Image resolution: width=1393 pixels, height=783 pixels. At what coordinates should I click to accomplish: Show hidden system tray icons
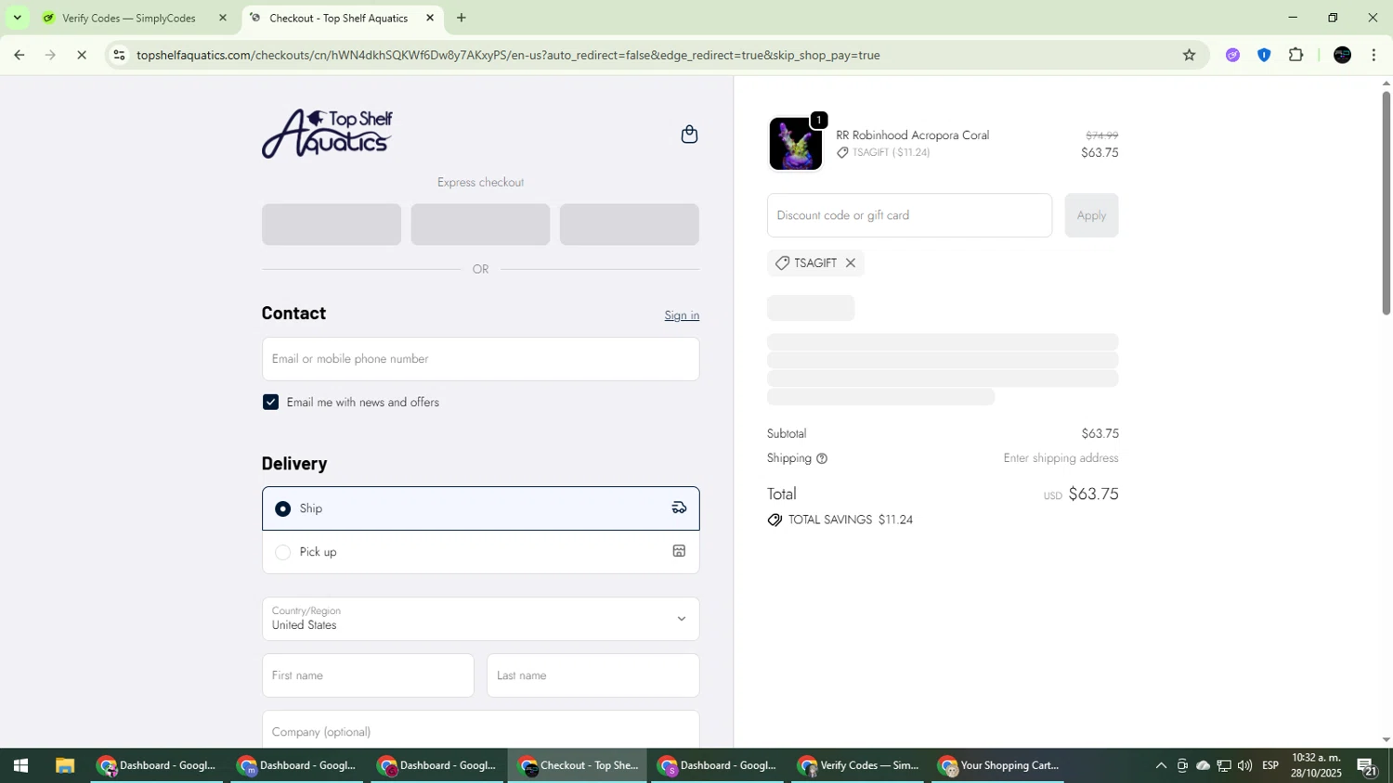pos(1161,766)
